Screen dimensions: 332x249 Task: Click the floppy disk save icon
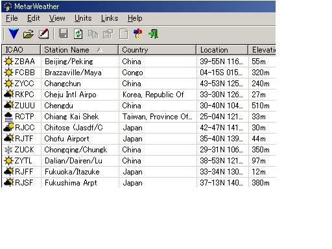click(x=64, y=34)
